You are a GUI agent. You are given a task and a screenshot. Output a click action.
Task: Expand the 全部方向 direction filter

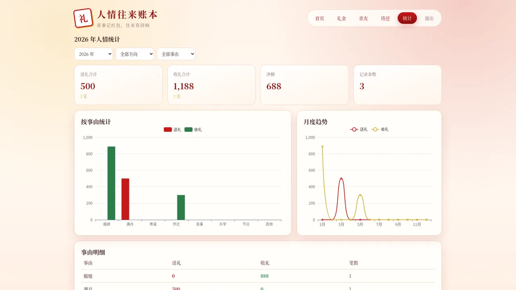point(135,54)
